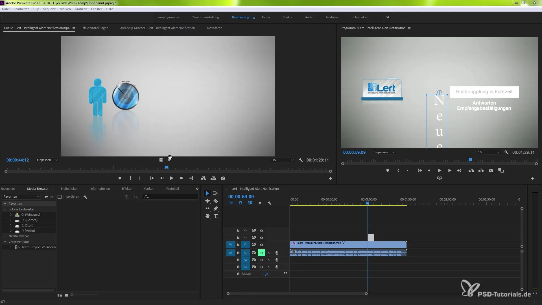This screenshot has width=542, height=305.
Task: Select the Hand tool
Action: pyautogui.click(x=207, y=216)
